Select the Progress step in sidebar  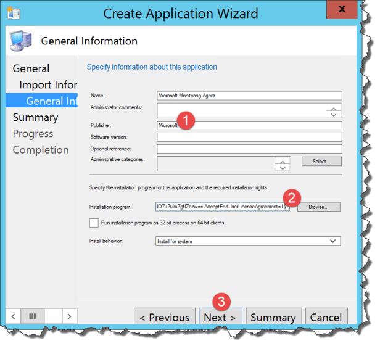point(33,134)
